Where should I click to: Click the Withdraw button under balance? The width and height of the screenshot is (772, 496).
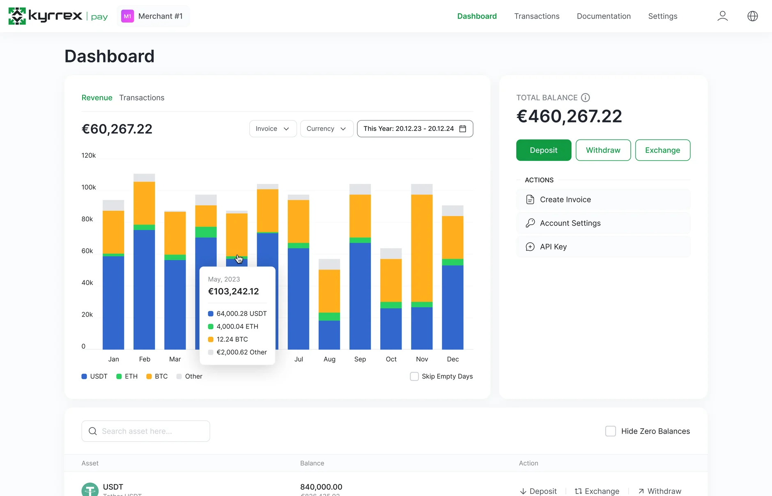[x=603, y=150]
